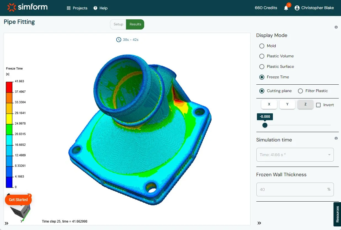The image size is (341, 230).
Task: Open notifications via the bell icon
Action: (286, 8)
